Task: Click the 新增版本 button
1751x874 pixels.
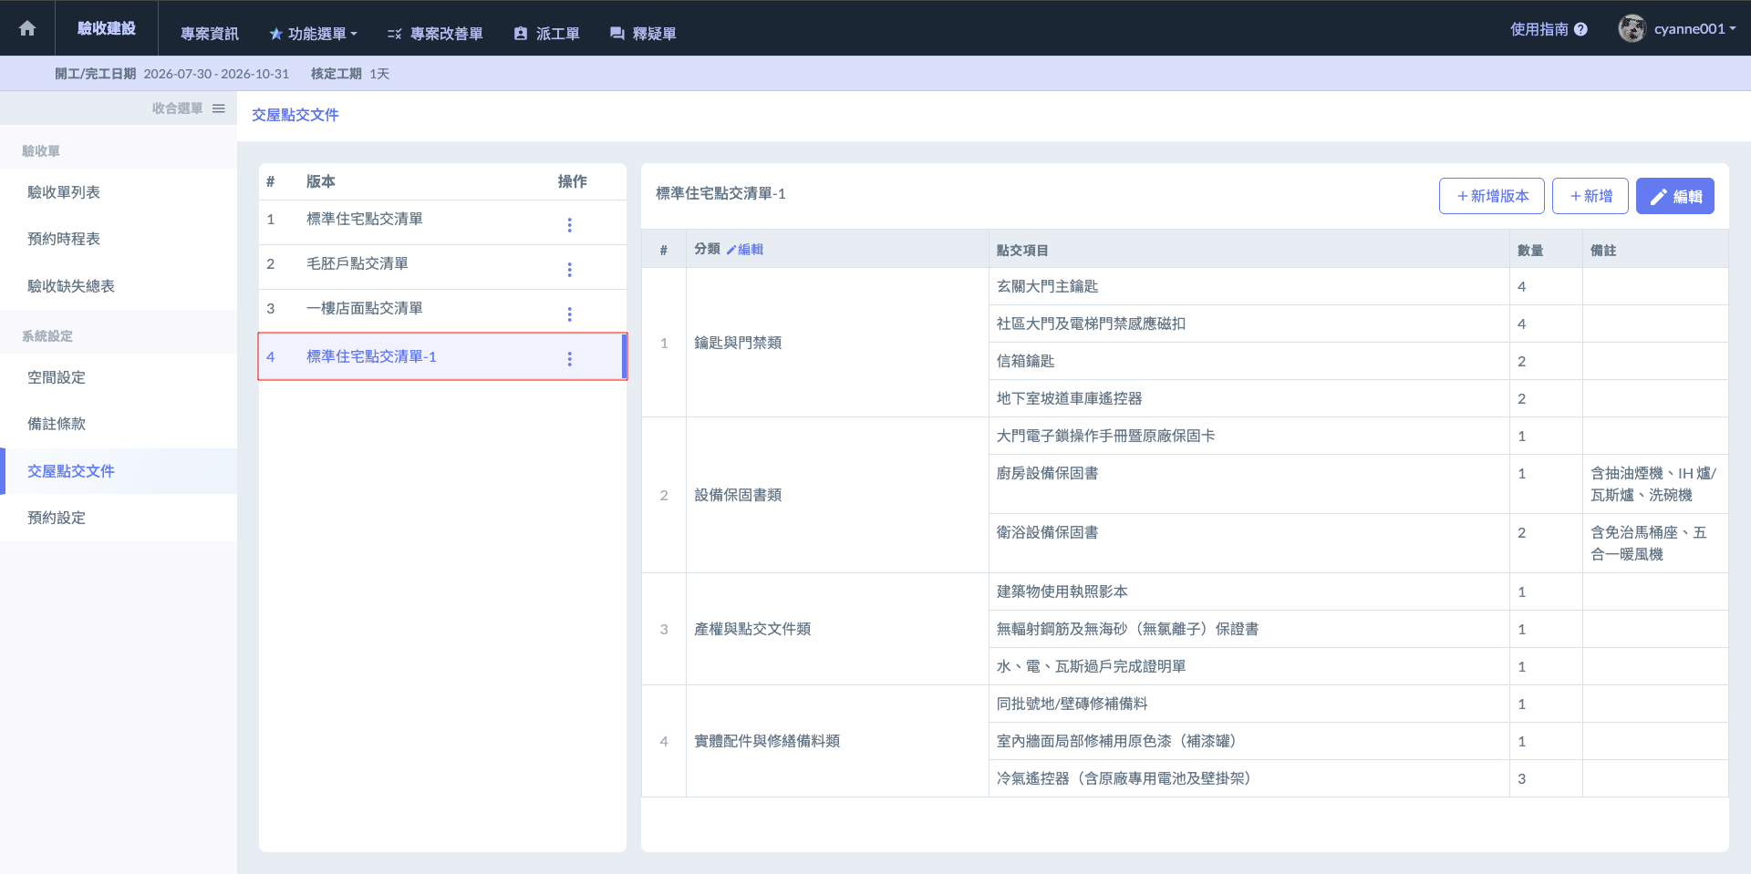Action: [1491, 196]
